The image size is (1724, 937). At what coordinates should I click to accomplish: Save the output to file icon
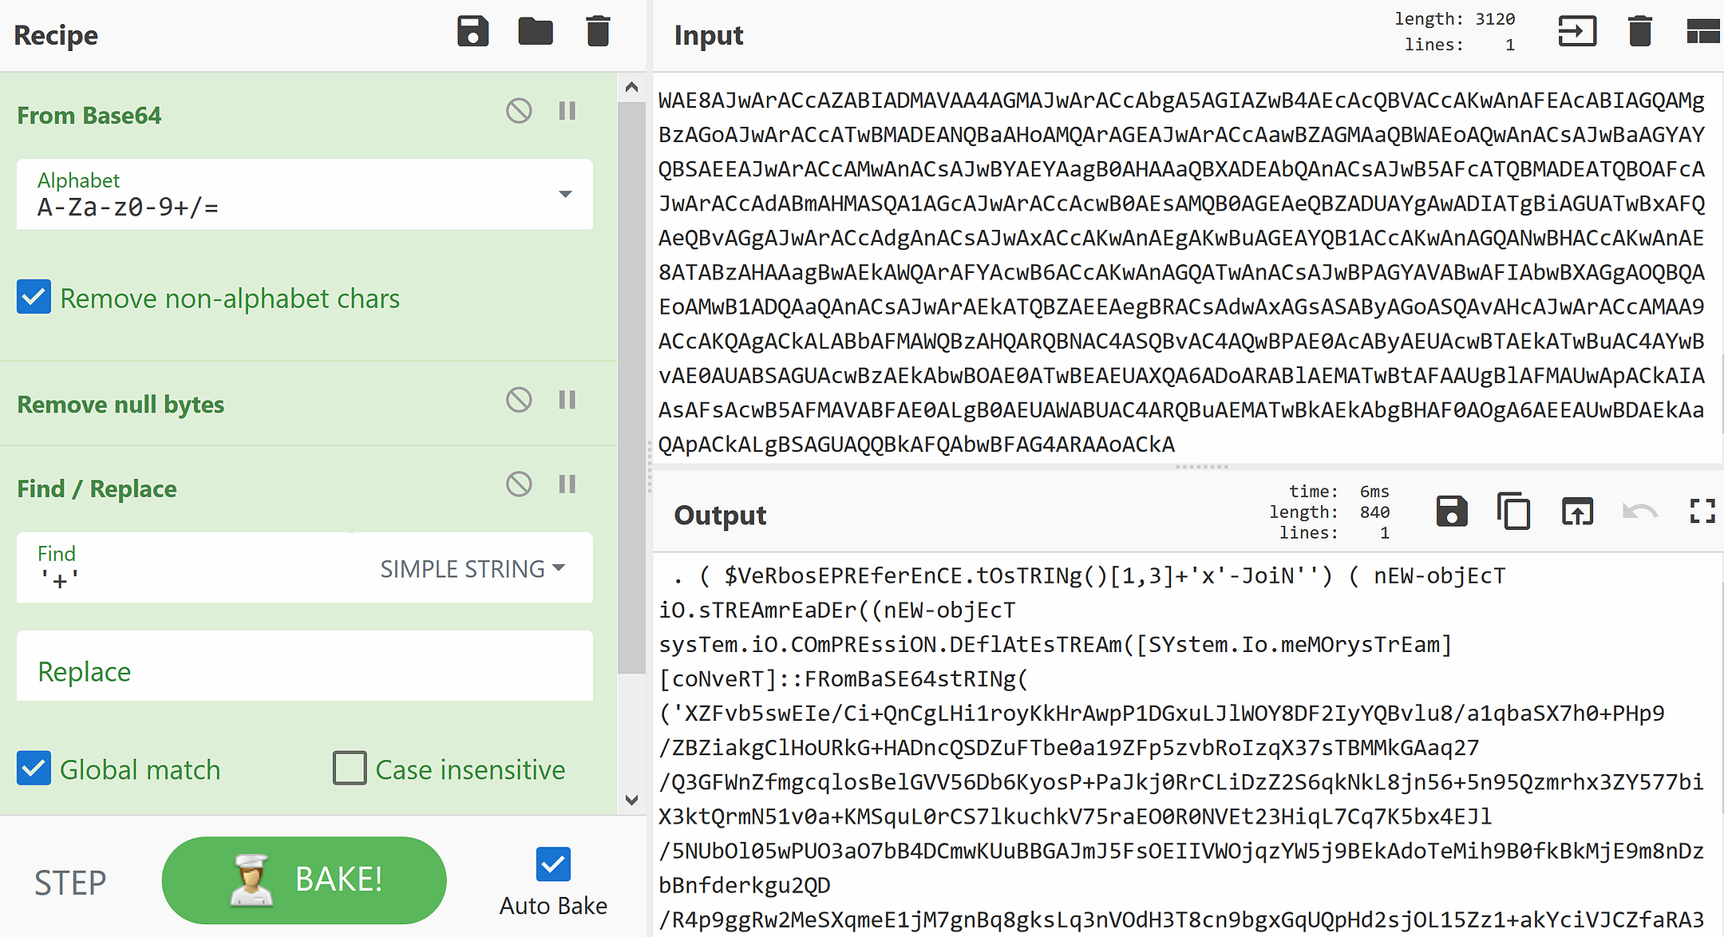pos(1451,512)
